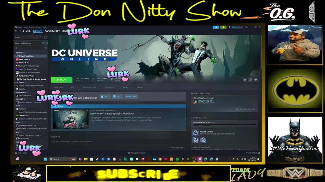Switch to the STORE tab
Image resolution: width=325 pixels, height=182 pixels.
point(27,31)
